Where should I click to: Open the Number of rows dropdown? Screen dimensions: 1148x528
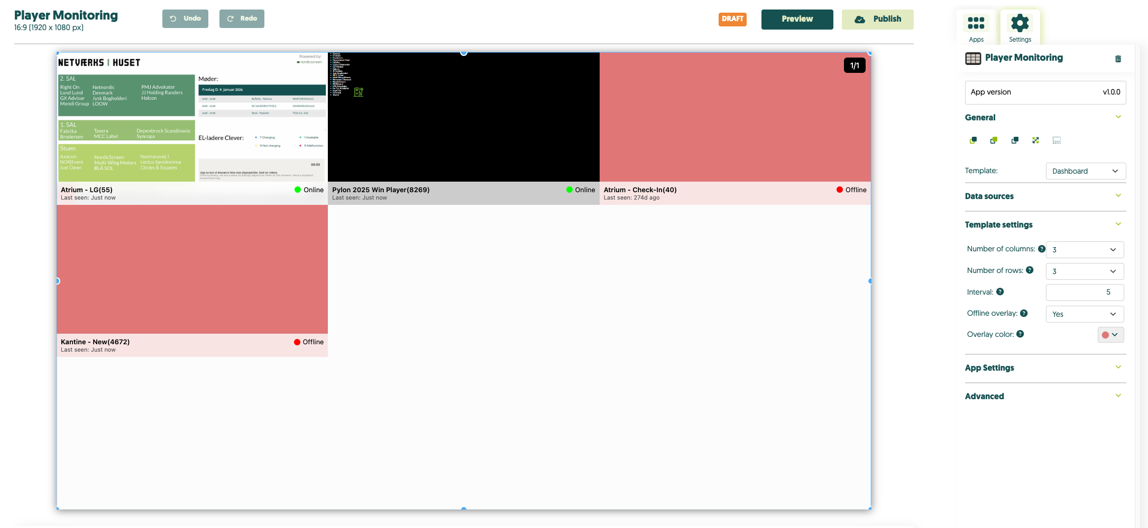[1084, 271]
